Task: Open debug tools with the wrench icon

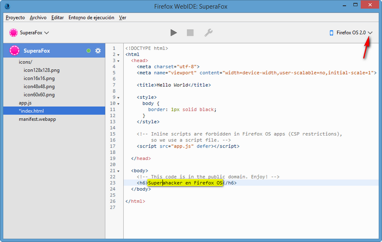Action: tap(208, 32)
